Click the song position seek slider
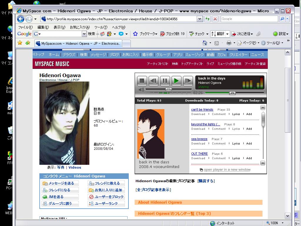 tap(232, 93)
